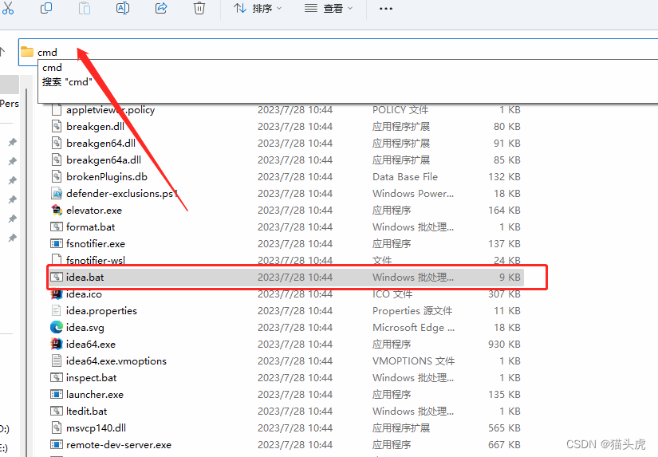Click the VMOPTIONS 文件 type cell
Image resolution: width=658 pixels, height=457 pixels.
coord(413,361)
